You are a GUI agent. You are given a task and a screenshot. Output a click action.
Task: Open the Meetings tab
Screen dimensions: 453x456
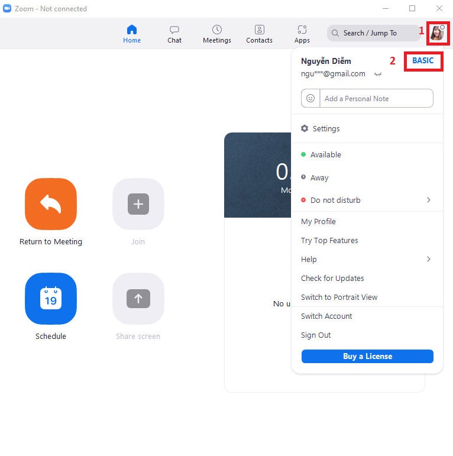coord(217,34)
